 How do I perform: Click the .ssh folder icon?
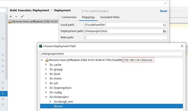point(51,83)
